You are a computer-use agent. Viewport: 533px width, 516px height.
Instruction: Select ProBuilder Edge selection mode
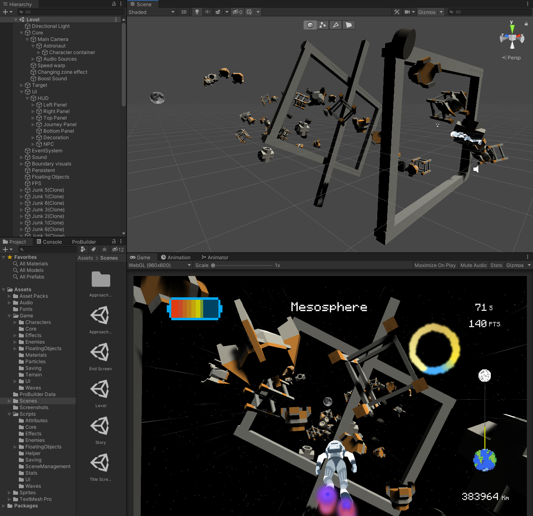336,25
